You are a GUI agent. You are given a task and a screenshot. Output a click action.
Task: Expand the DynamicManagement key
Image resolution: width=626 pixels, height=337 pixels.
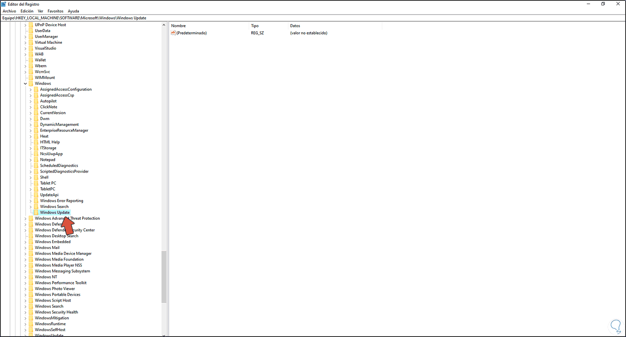point(31,124)
